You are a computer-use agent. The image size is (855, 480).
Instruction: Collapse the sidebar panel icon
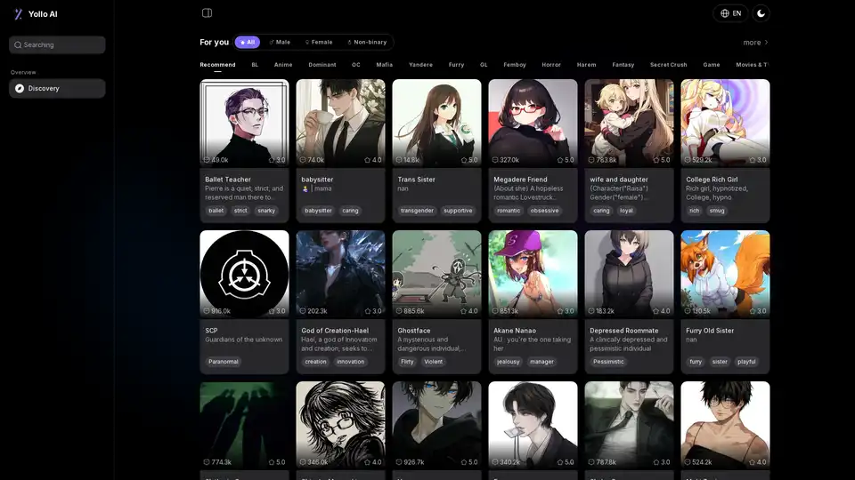[x=207, y=13]
